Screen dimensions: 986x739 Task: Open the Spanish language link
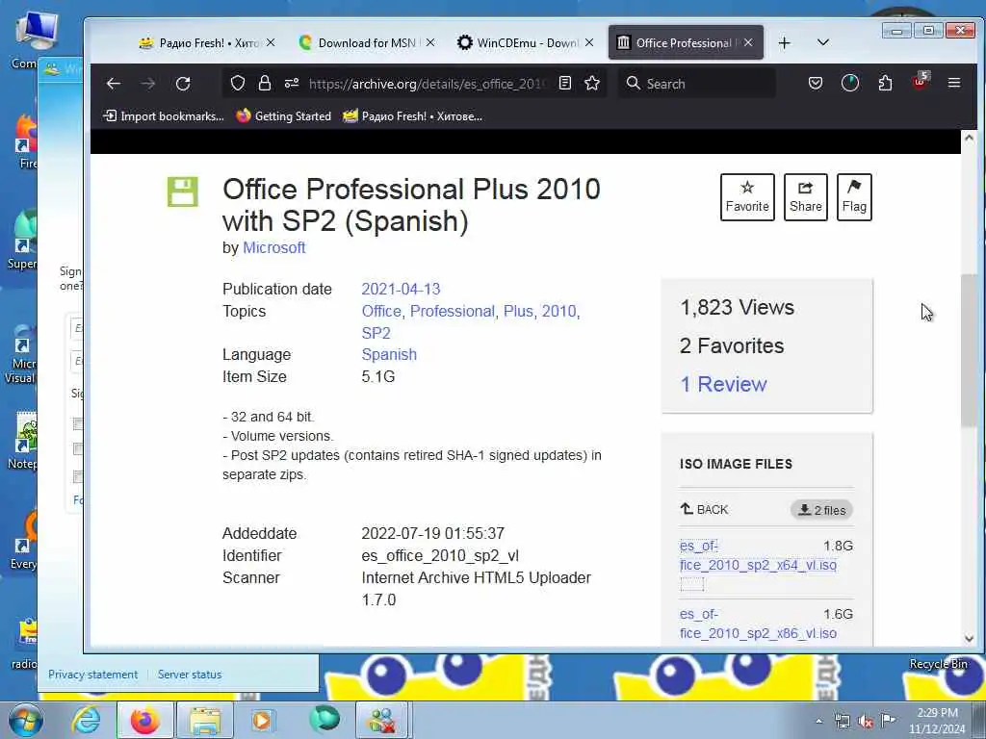pos(389,354)
